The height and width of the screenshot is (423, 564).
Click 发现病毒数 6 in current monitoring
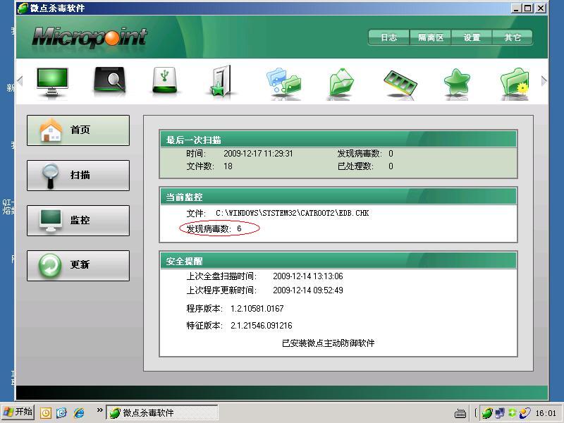point(214,228)
